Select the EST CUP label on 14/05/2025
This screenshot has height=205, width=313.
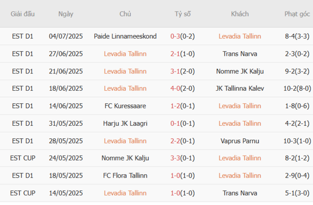tap(23, 193)
